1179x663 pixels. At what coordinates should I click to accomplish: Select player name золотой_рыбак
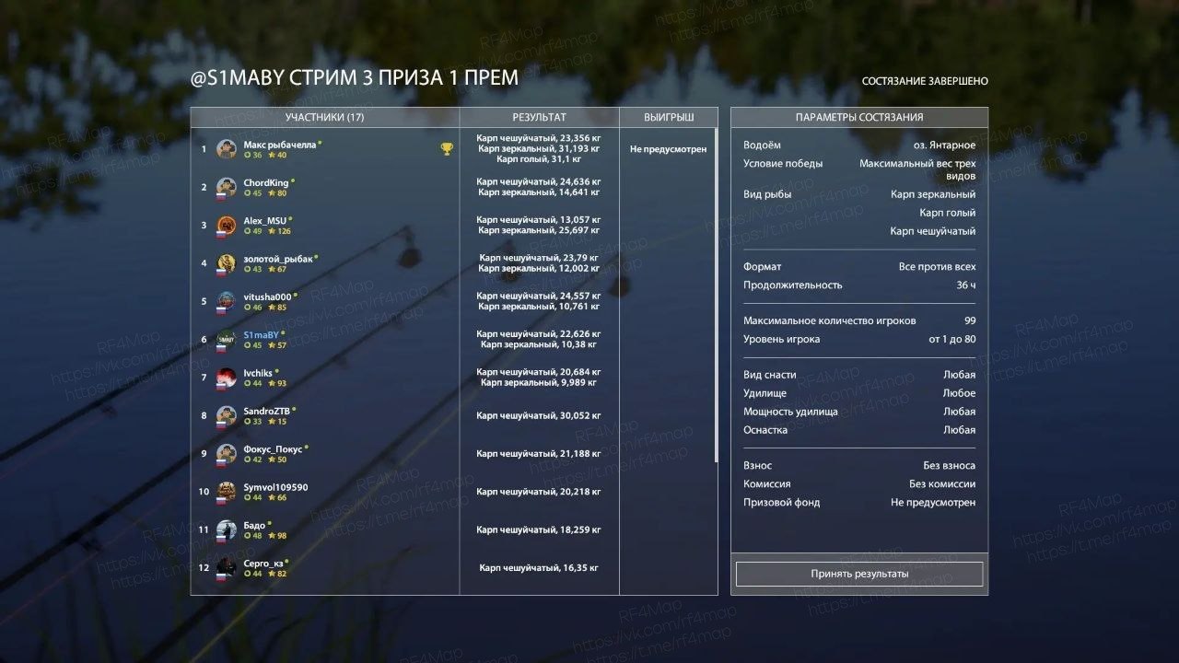coord(277,259)
